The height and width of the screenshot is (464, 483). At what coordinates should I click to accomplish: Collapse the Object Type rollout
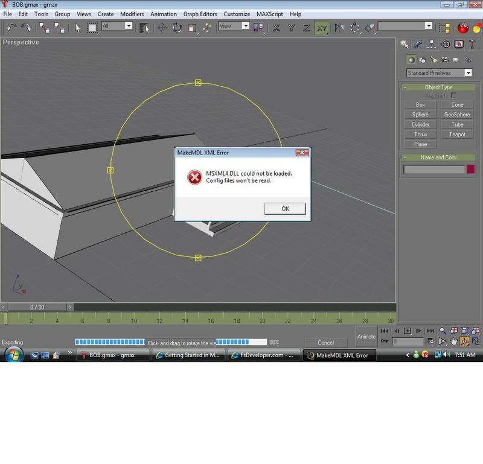click(438, 87)
